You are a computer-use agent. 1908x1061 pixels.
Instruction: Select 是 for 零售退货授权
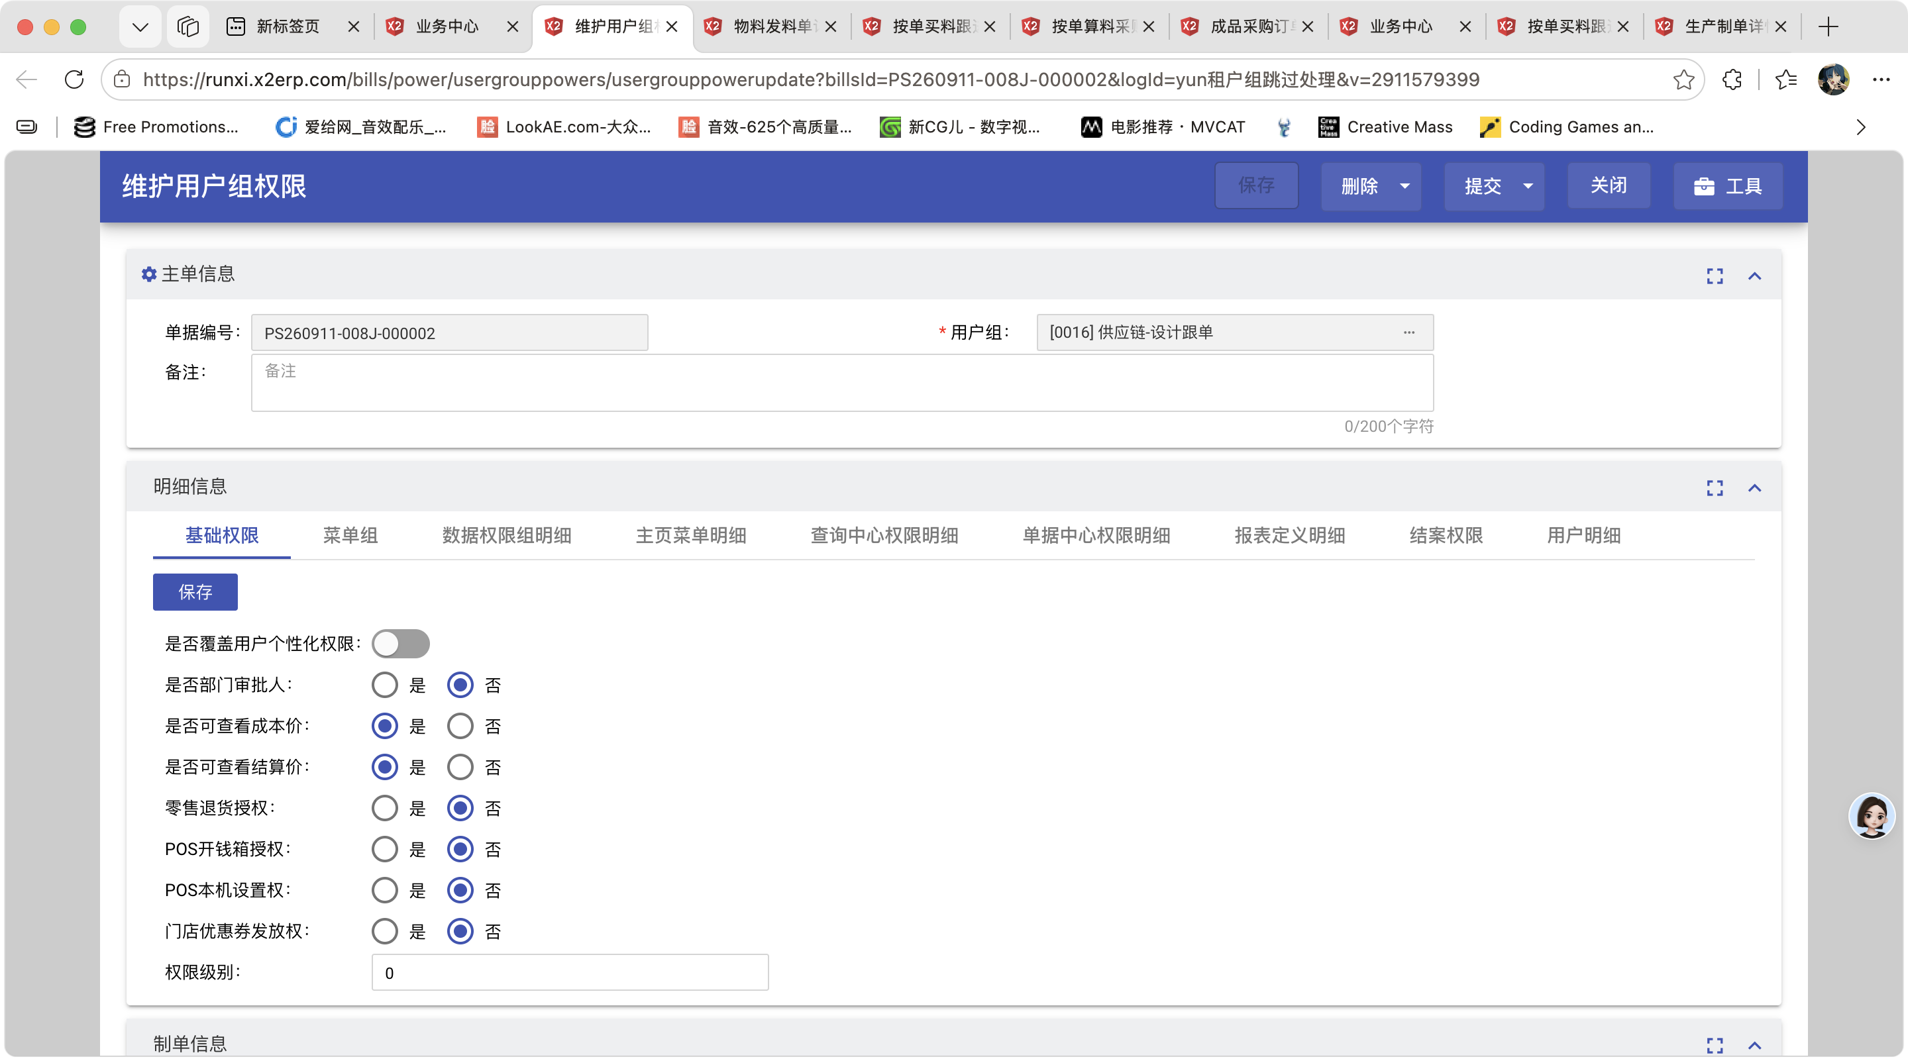[x=384, y=809]
